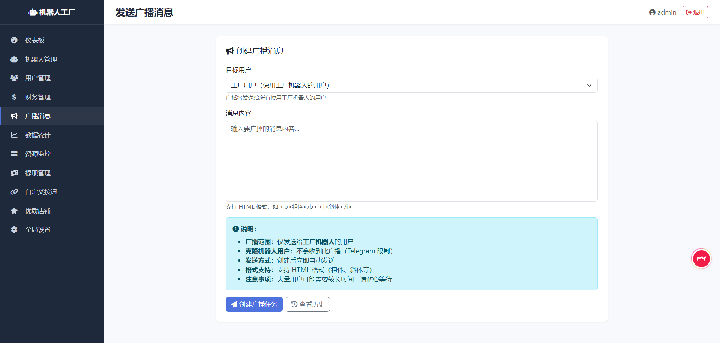Image resolution: width=720 pixels, height=343 pixels.
Task: Click the users icon beside 用户管理
Action: (14, 78)
